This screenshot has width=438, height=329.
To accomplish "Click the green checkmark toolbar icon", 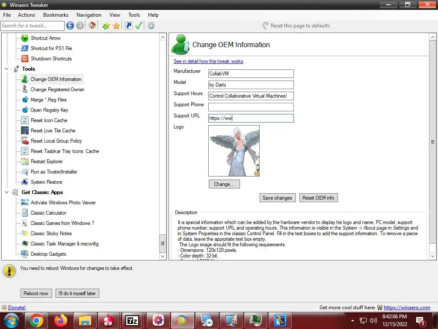I will click(x=139, y=26).
